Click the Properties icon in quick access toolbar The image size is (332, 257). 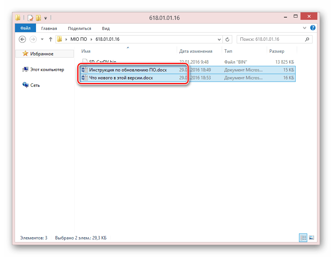(30, 18)
